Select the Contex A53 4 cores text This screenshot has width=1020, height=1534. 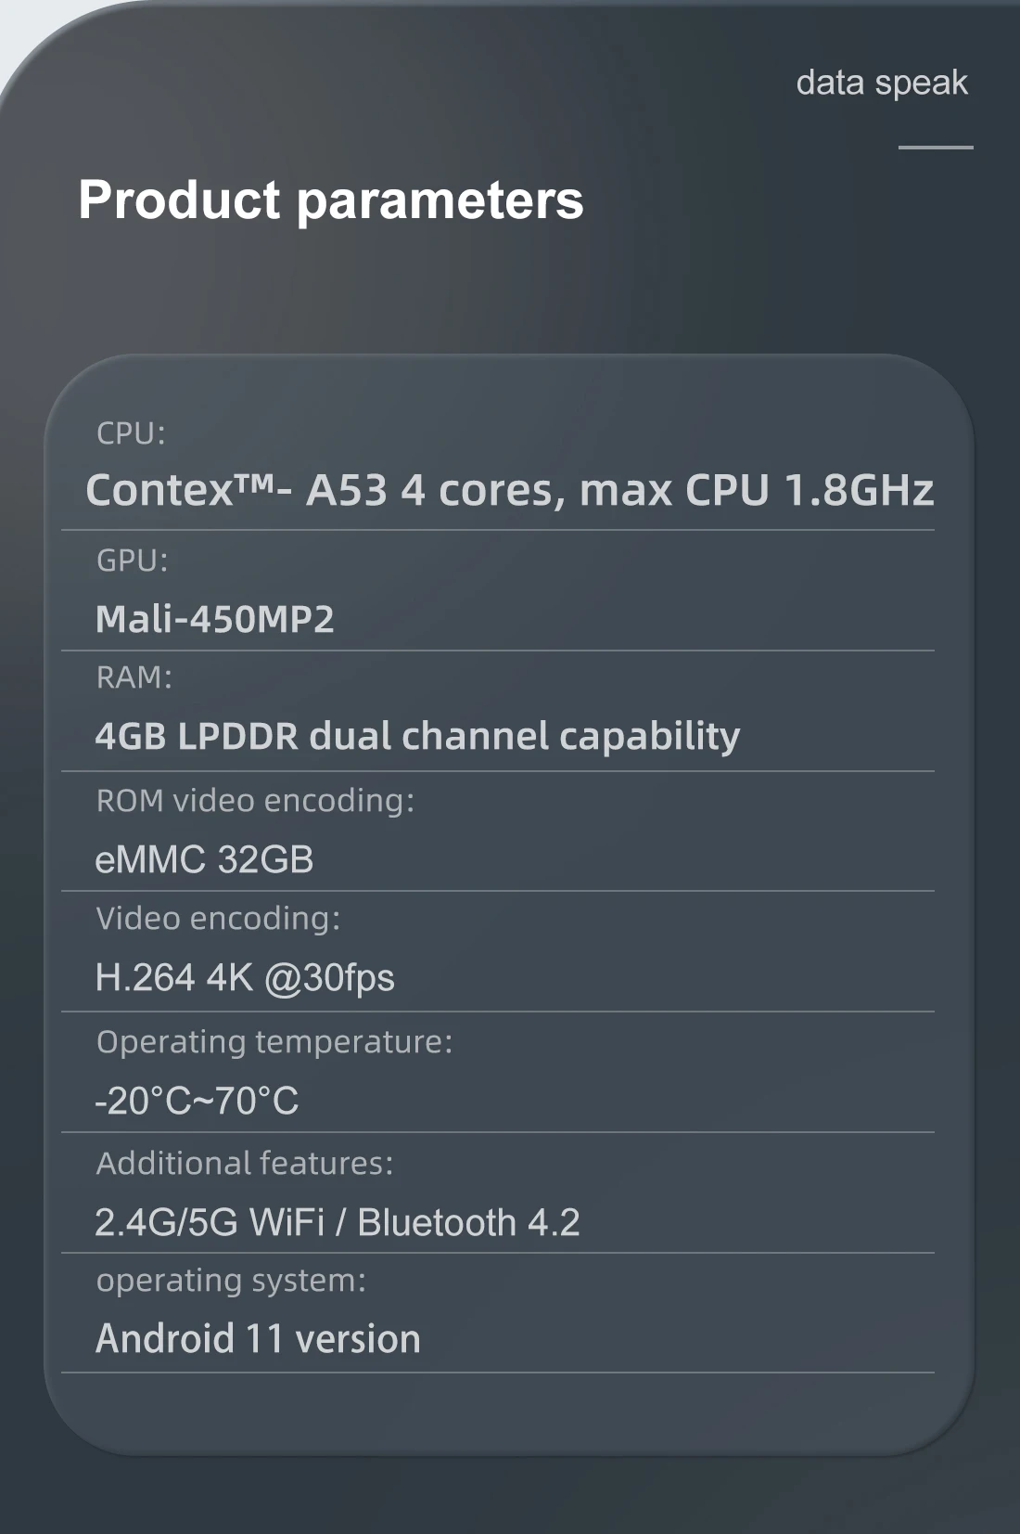(x=509, y=490)
